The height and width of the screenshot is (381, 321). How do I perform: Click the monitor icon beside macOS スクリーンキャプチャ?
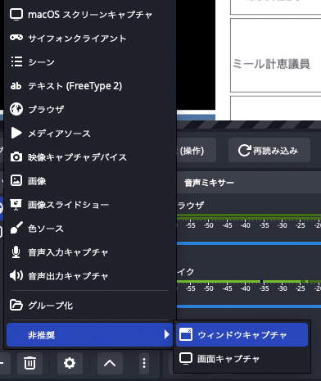coord(16,14)
